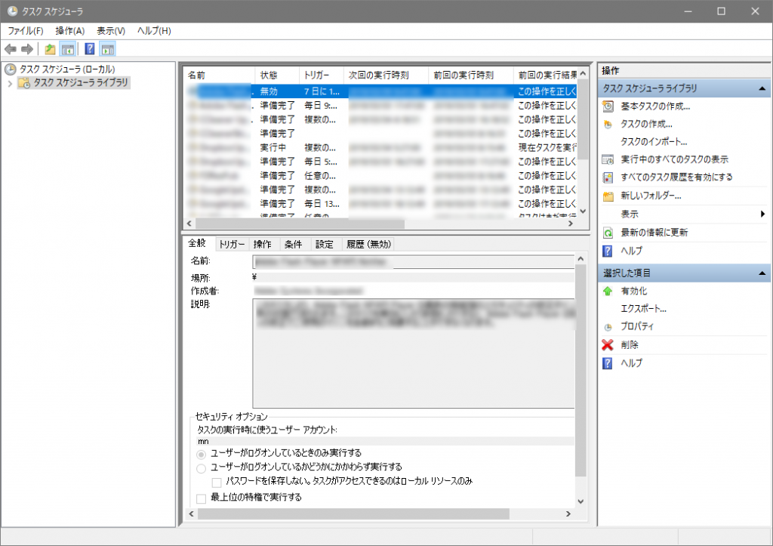Click the 基本タスクの作成 icon
Viewport: 773px width, 546px height.
click(x=608, y=106)
